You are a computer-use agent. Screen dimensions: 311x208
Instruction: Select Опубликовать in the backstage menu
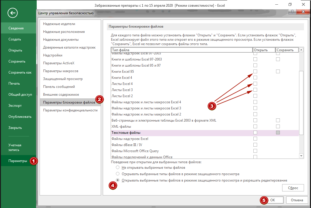(x=18, y=117)
